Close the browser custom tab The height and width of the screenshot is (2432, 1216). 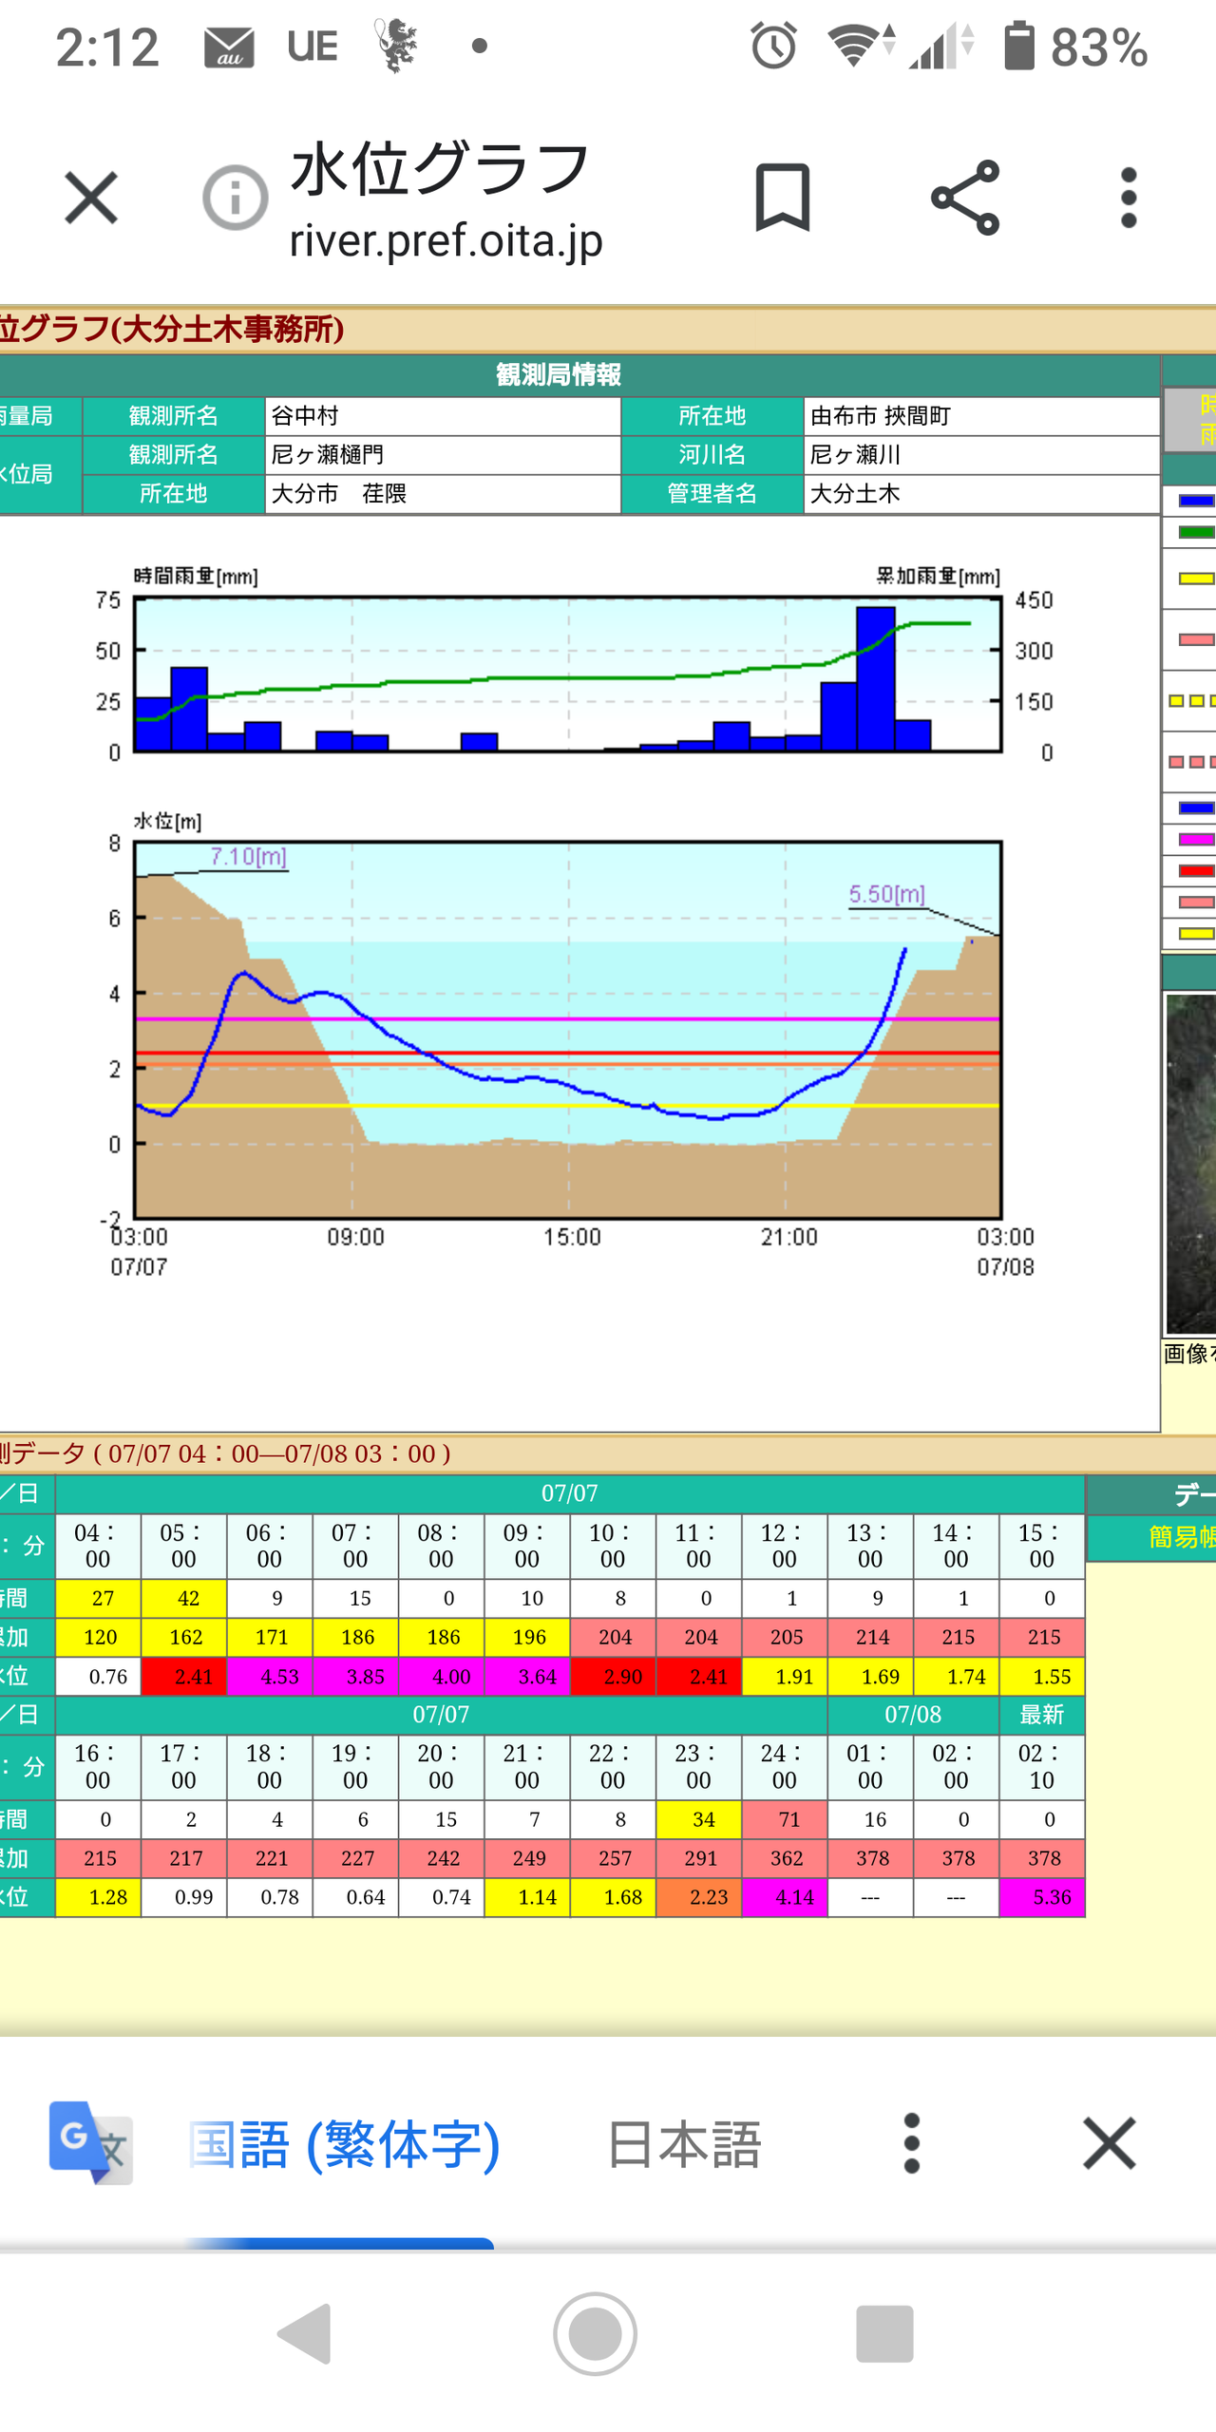(x=91, y=198)
